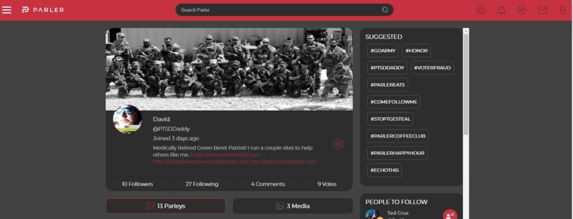The width and height of the screenshot is (573, 219).
Task: Open the discover compass icon
Action: point(522,10)
